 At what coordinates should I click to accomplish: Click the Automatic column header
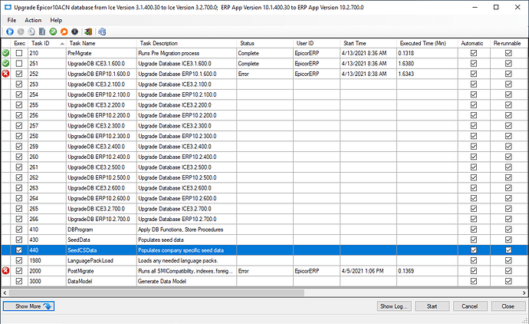tap(474, 43)
